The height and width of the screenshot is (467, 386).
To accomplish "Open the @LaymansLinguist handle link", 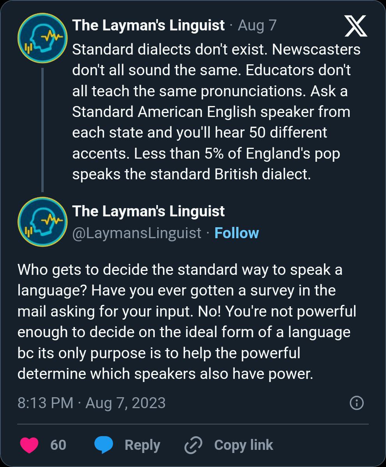I will 137,233.
